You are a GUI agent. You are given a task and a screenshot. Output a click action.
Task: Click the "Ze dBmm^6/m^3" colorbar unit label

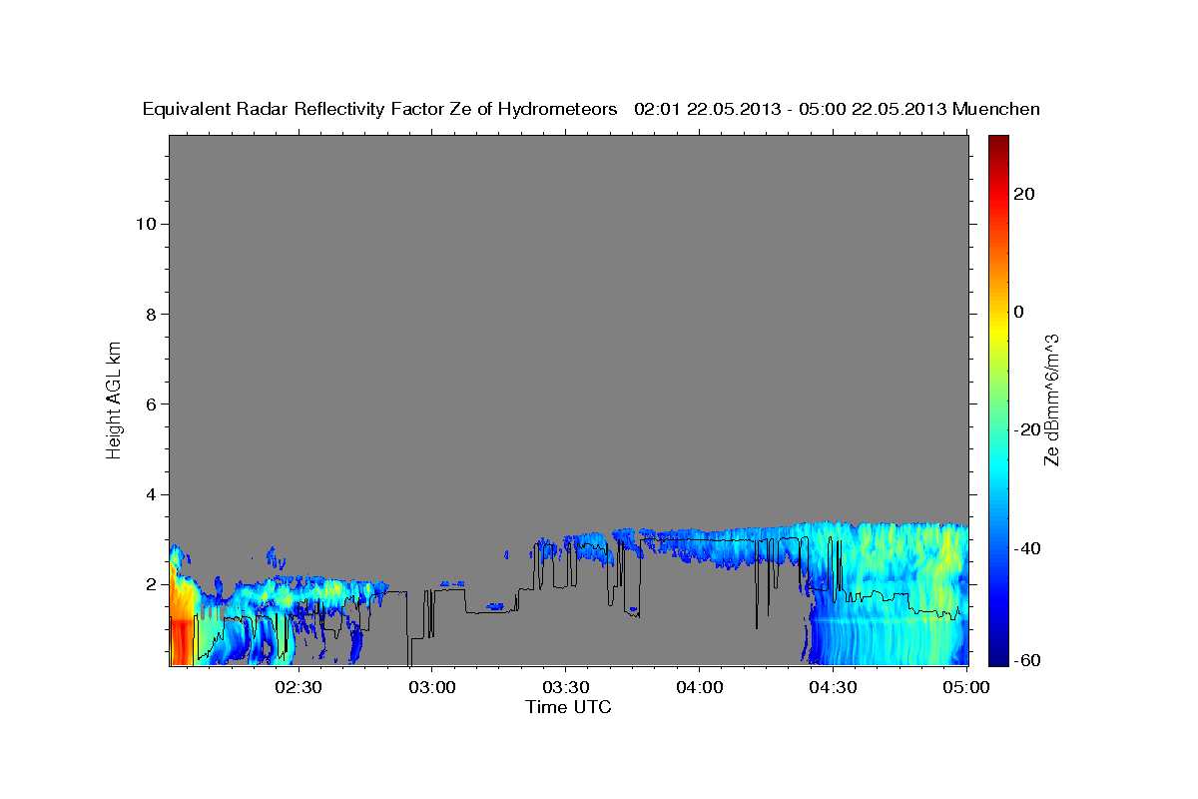pyautogui.click(x=1051, y=399)
